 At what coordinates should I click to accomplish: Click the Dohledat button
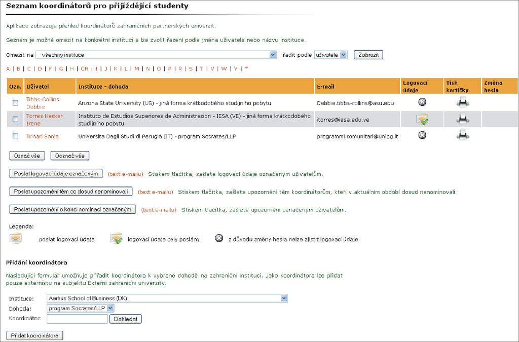coord(126,319)
